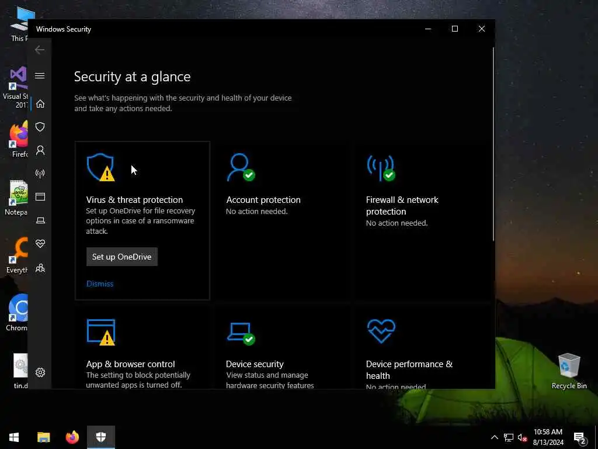Open the Windows Start menu
598x449 pixels.
pyautogui.click(x=14, y=437)
